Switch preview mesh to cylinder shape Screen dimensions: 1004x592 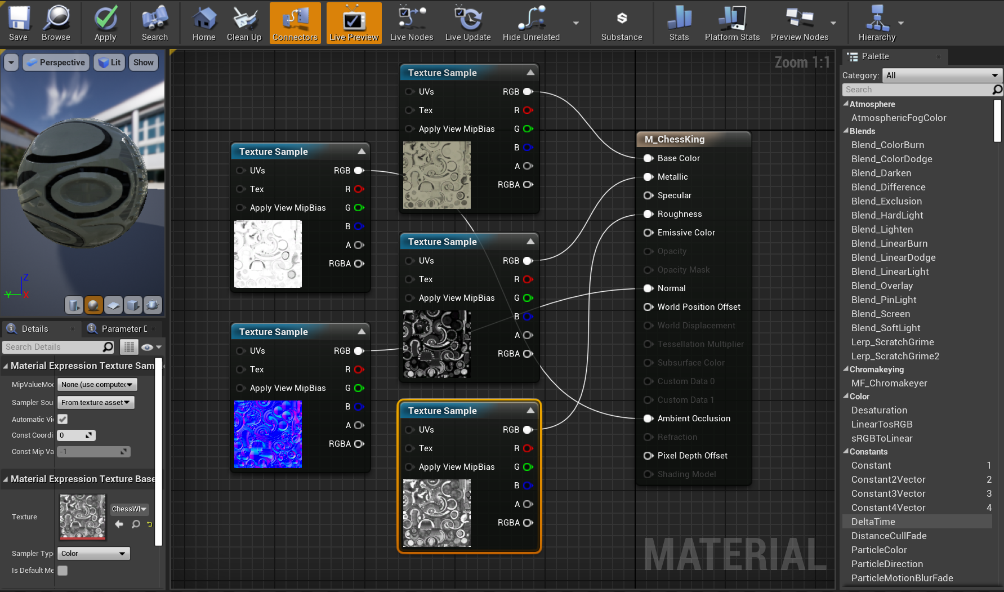pyautogui.click(x=74, y=305)
